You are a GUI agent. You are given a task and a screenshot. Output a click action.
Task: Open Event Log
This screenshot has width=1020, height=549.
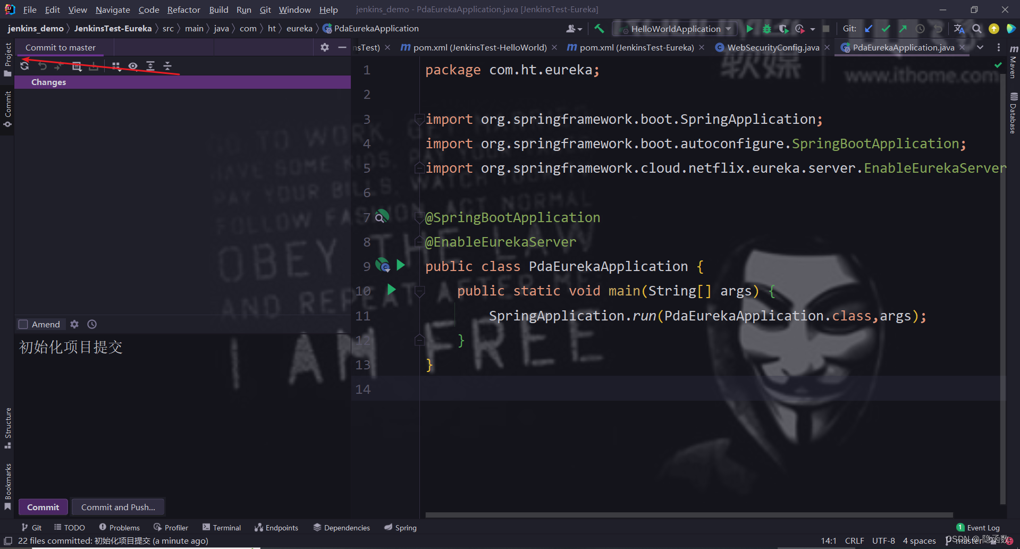click(x=978, y=528)
